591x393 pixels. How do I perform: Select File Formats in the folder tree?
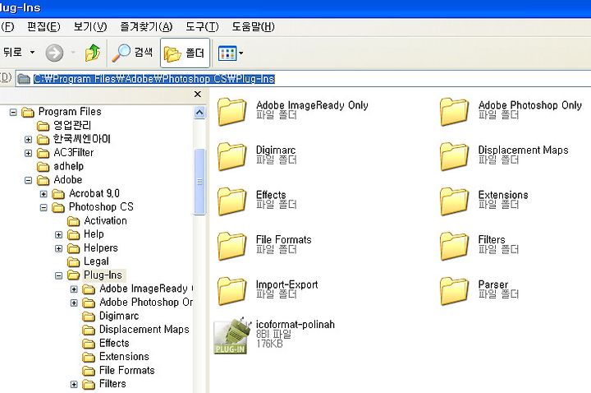click(x=127, y=370)
